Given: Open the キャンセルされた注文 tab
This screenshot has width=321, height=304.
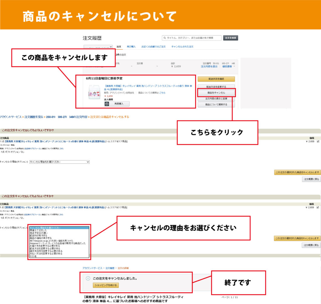Looking at the screenshot, I should (182, 47).
